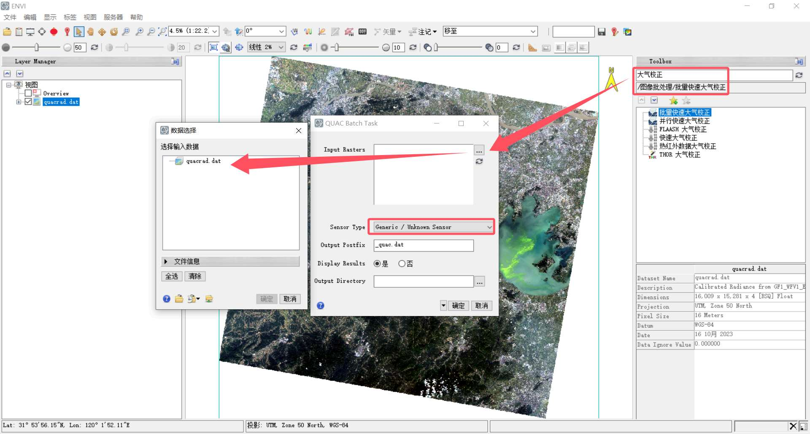Open file using the folder toolbar icon
This screenshot has height=434, width=810.
point(7,32)
